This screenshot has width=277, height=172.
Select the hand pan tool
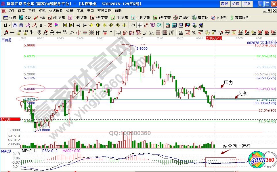pyautogui.click(x=133, y=25)
